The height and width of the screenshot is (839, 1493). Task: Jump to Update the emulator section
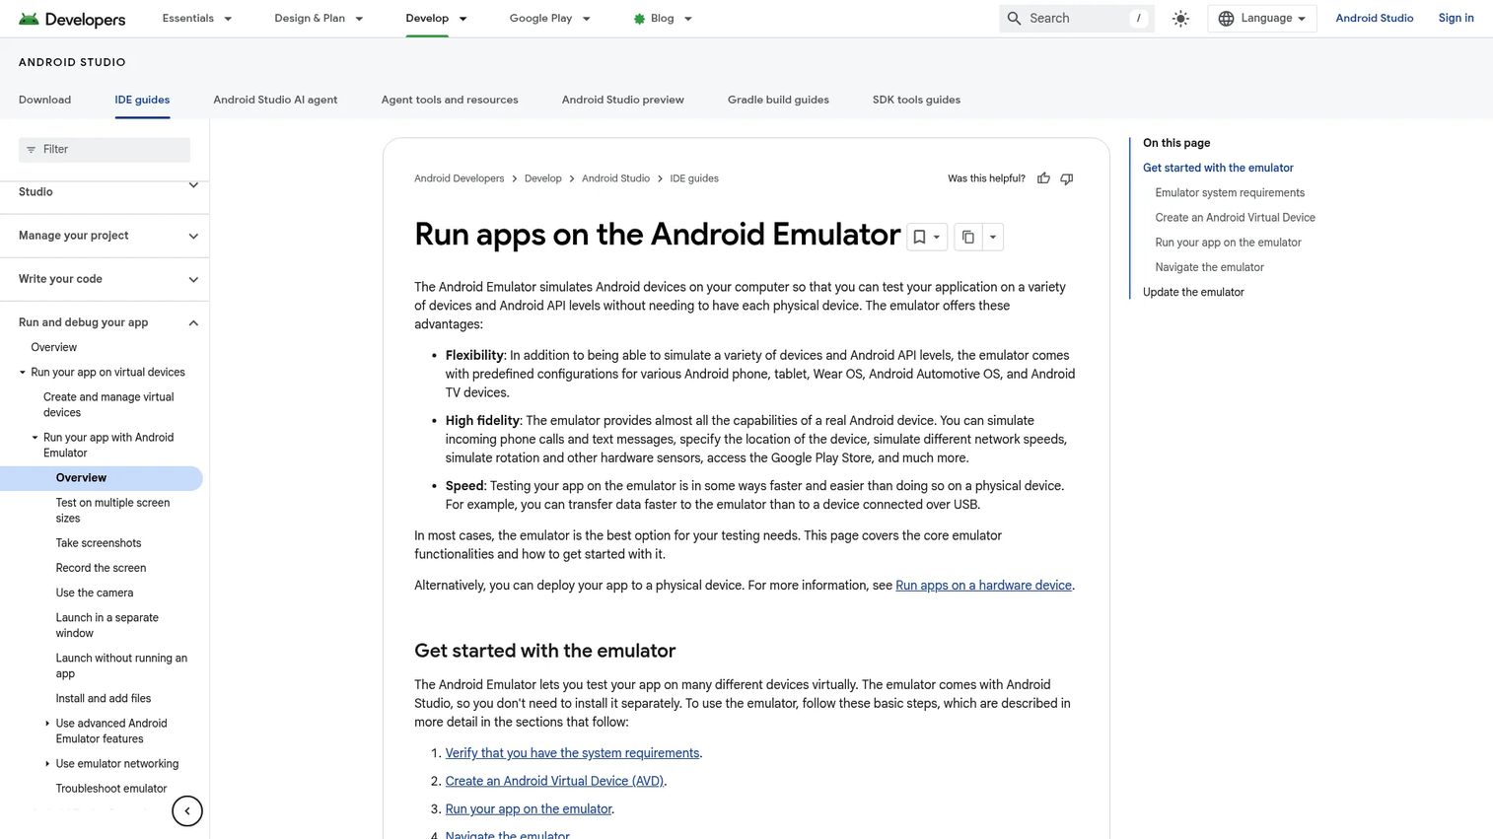point(1193,293)
